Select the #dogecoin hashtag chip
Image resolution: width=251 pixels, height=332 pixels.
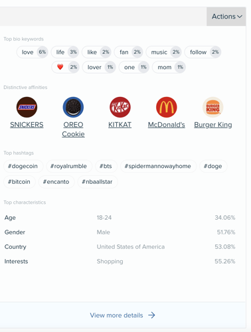(x=23, y=166)
